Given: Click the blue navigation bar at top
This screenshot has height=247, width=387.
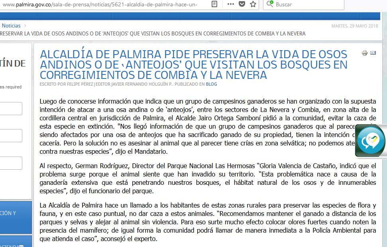Looking at the screenshot, I should [190, 16].
